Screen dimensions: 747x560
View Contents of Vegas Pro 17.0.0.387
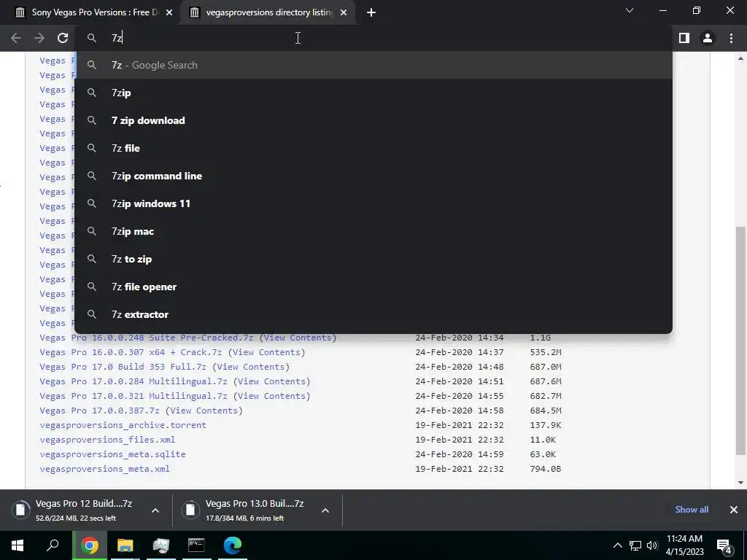(204, 411)
